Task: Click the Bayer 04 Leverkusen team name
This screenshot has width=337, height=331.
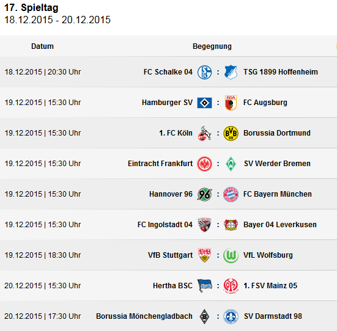Action: [280, 225]
